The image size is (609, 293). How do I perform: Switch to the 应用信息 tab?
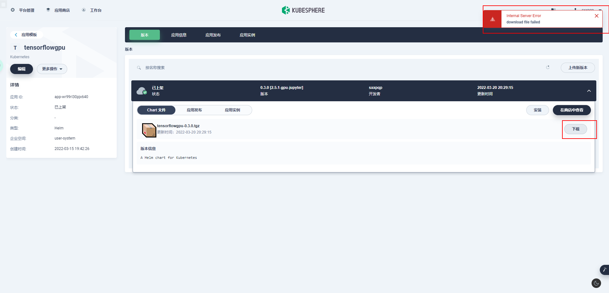point(179,35)
